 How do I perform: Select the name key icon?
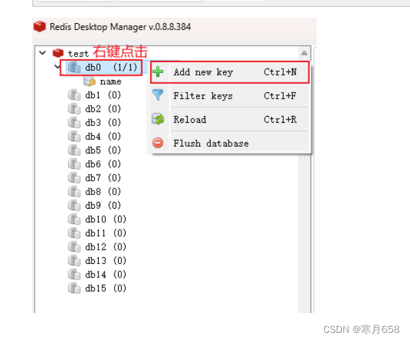[x=89, y=81]
